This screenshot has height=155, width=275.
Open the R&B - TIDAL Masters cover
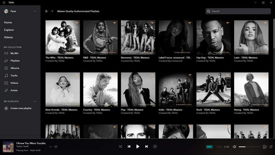click(x=100, y=37)
